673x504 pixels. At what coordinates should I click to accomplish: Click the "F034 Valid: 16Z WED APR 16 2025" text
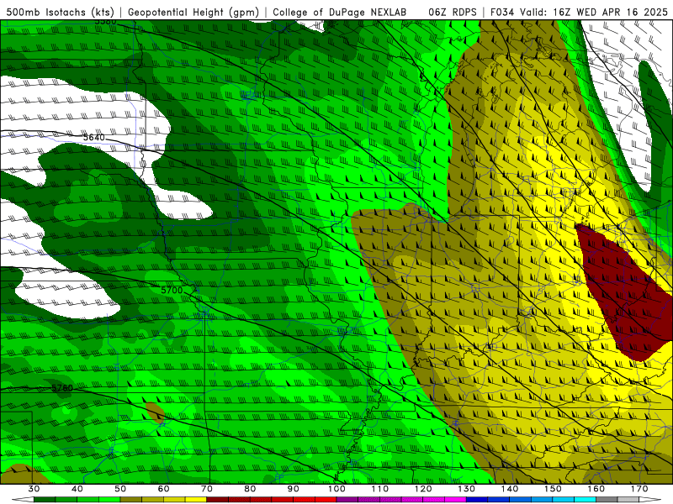579,12
